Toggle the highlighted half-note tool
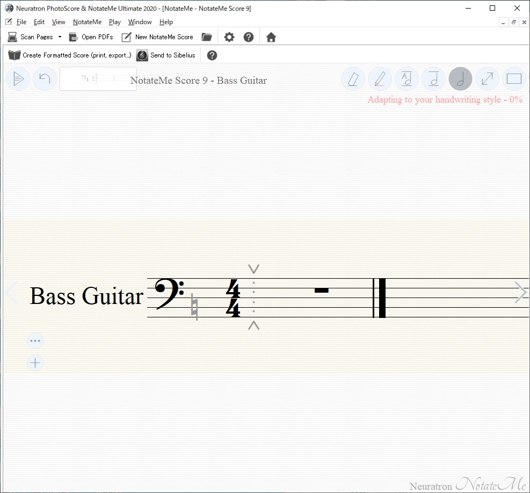530x493 pixels. point(460,79)
